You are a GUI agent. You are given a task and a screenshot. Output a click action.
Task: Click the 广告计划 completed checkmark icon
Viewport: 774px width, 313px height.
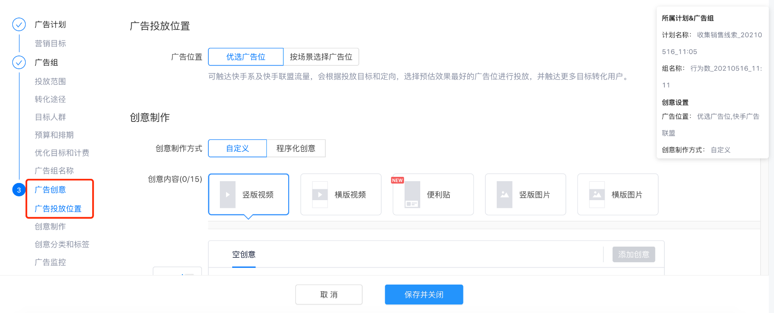(x=19, y=25)
